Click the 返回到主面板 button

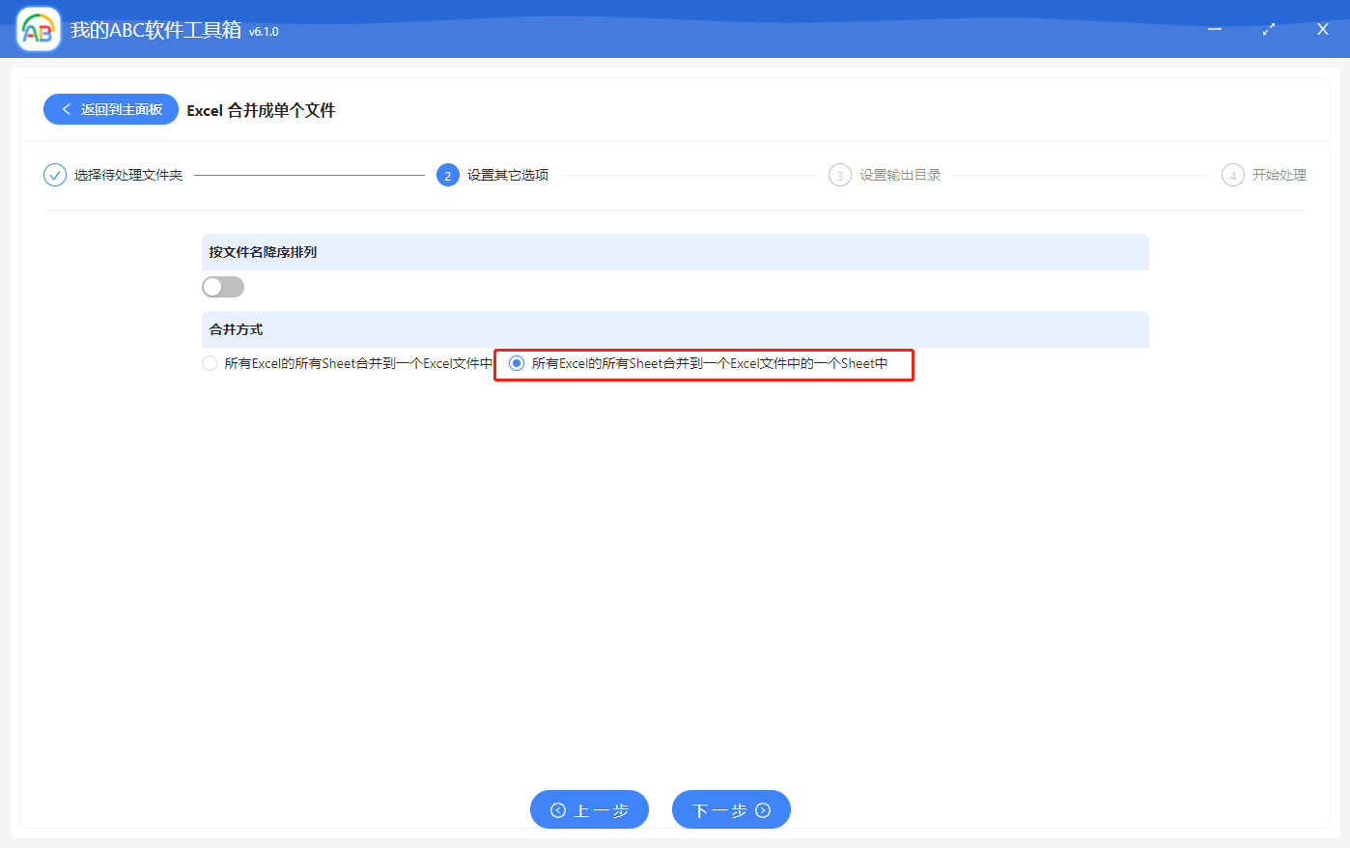coord(110,109)
